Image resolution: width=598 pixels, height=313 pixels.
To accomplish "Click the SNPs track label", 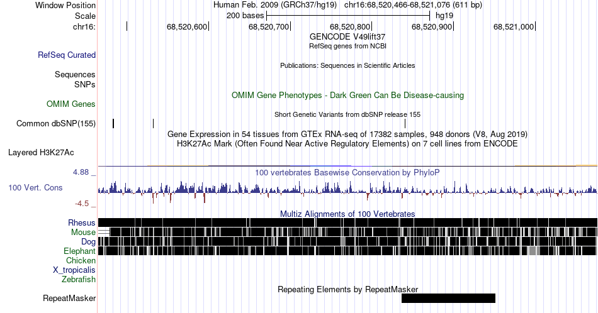I will 85,84.
